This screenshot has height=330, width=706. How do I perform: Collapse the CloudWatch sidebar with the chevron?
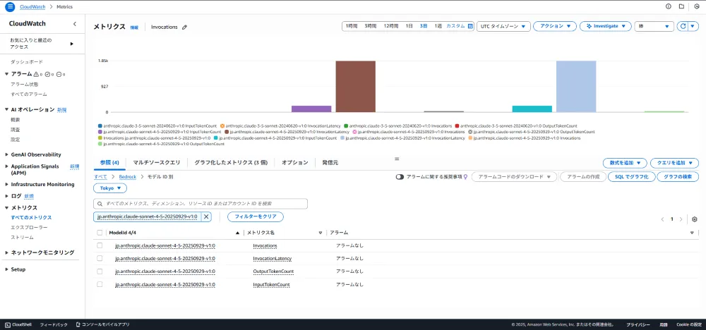coord(75,24)
